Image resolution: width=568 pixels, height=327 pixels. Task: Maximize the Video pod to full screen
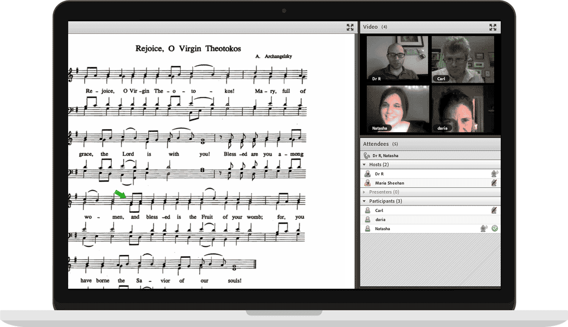(x=493, y=27)
